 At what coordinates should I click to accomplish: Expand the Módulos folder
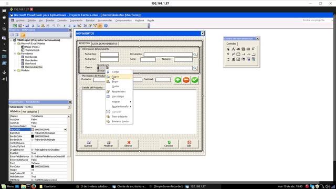15,70
